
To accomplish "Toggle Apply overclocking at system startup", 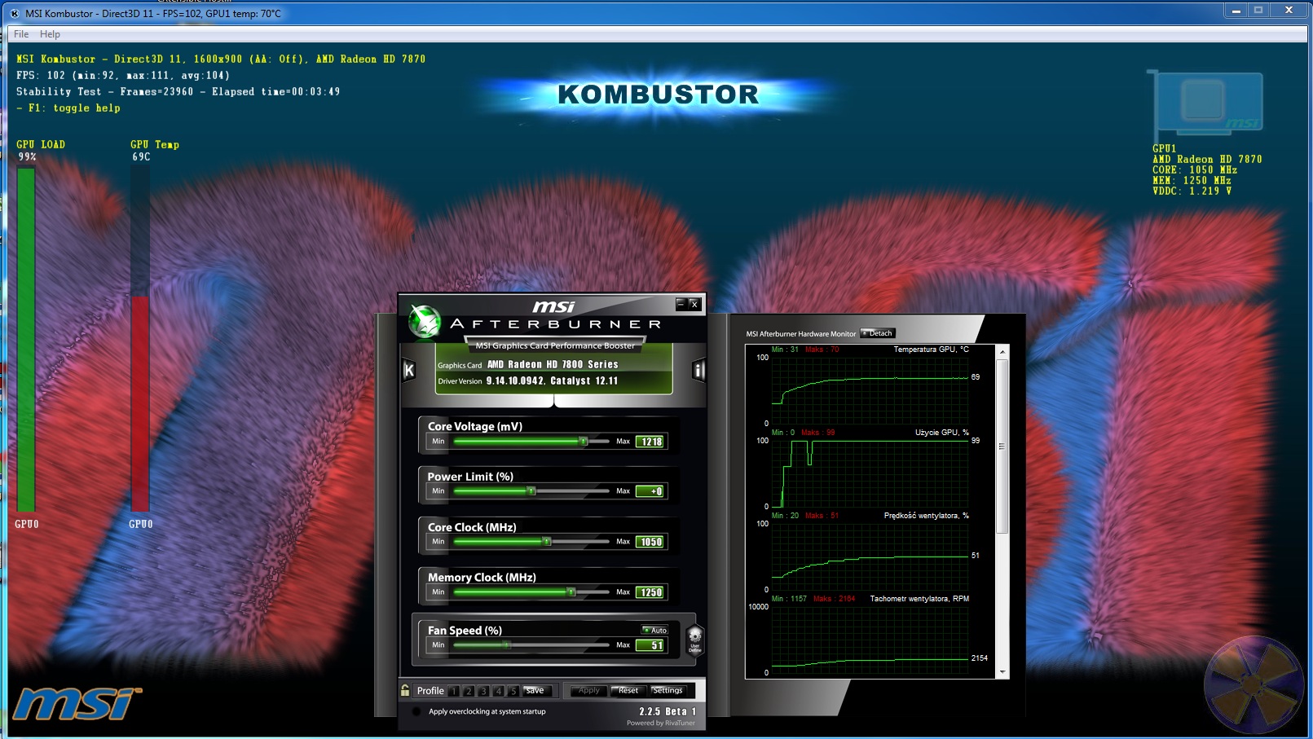I will coord(416,711).
